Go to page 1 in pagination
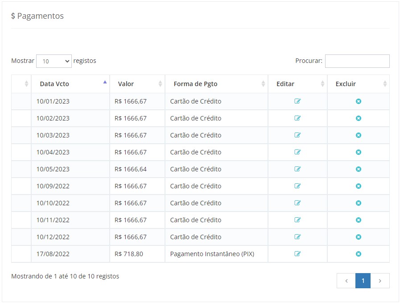The height and width of the screenshot is (303, 400). tap(363, 281)
